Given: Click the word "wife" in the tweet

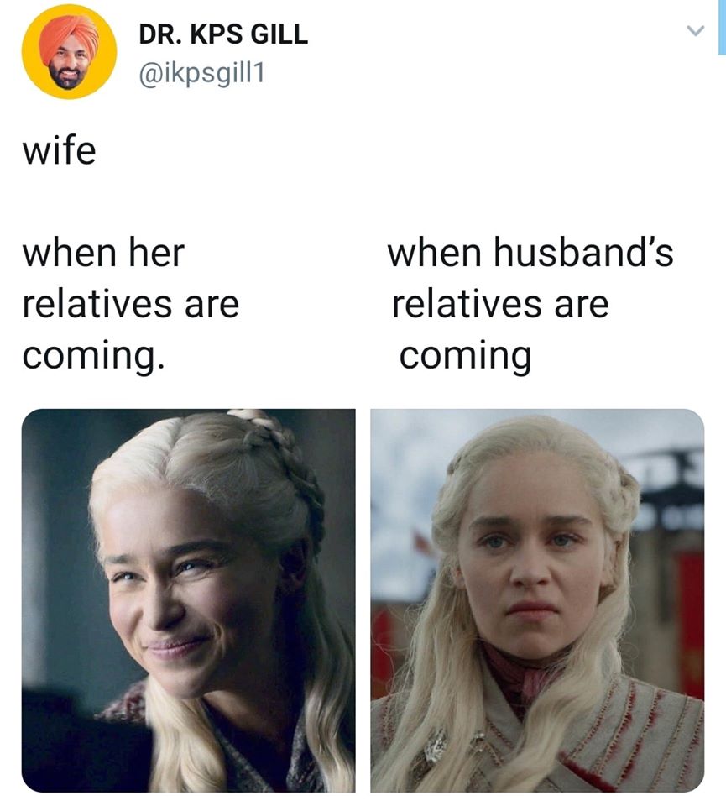Looking at the screenshot, I should coord(59,150).
